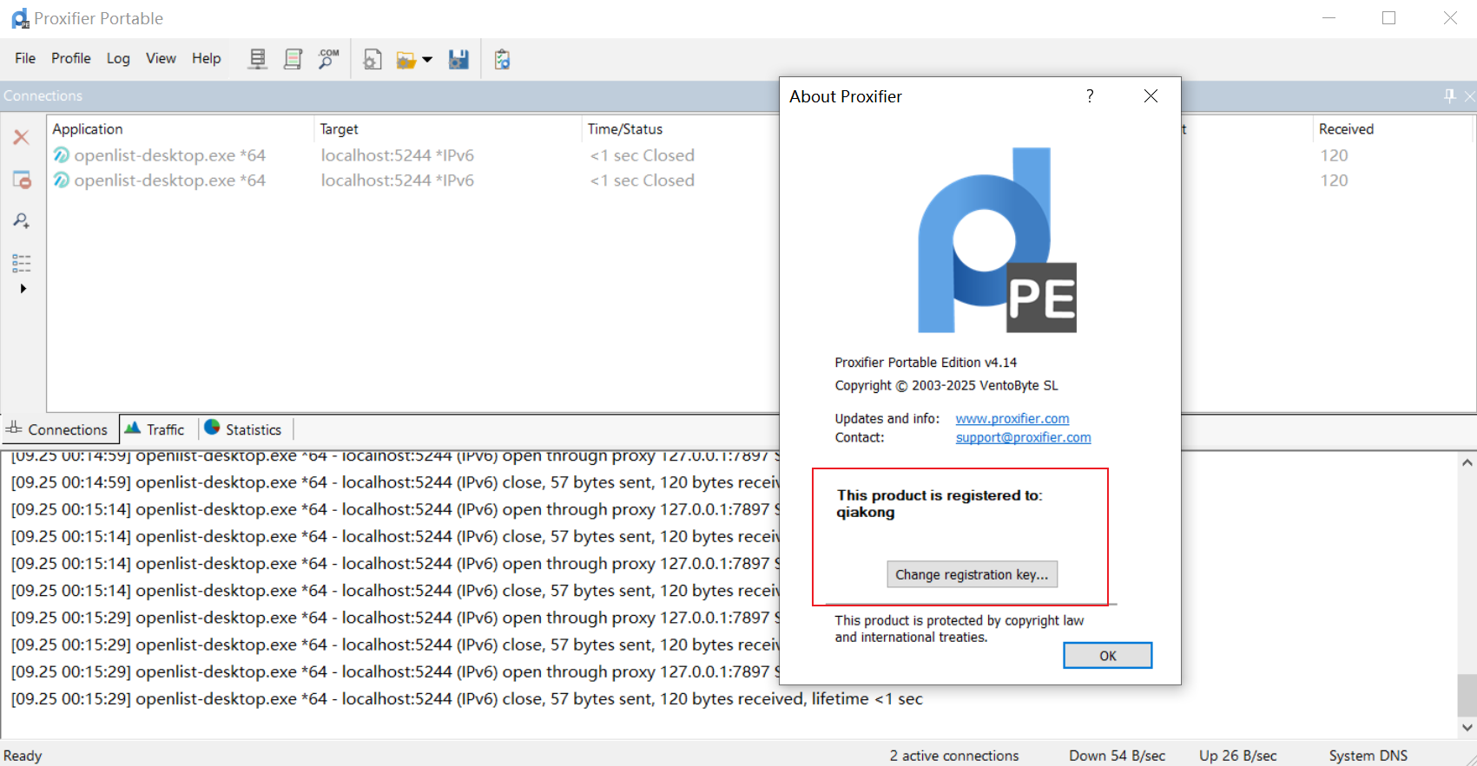Click the Change registration key button

tap(972, 574)
